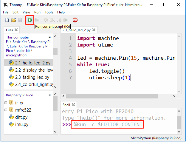Image resolution: width=186 pixels, height=142 pixels.
Task: Click line number 4 in the gutter
Action: pyautogui.click(x=70, y=58)
